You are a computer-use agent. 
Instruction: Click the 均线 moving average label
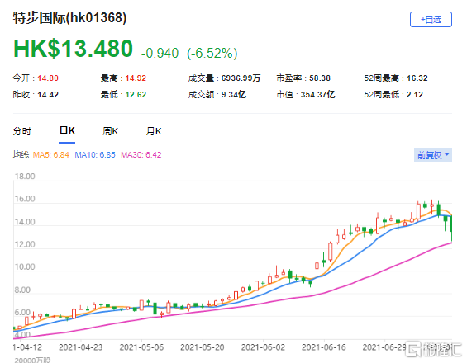coord(21,155)
